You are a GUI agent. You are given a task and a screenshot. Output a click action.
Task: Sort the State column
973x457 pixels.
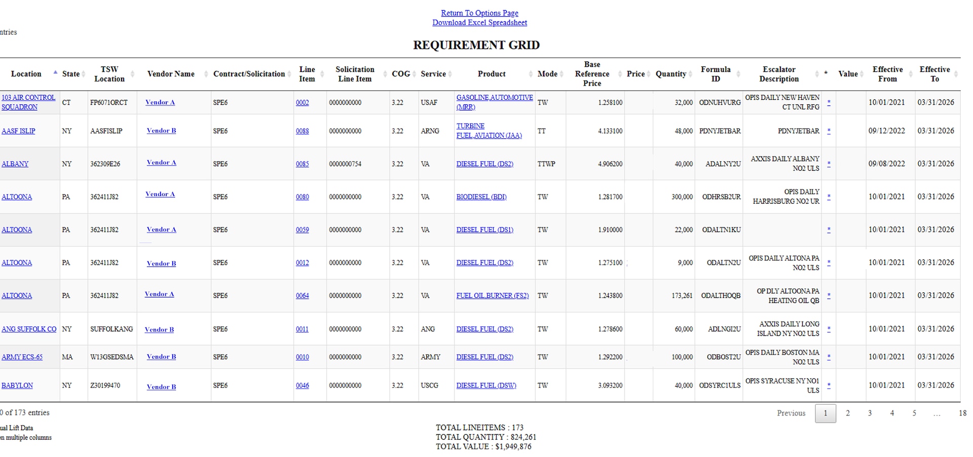click(83, 74)
